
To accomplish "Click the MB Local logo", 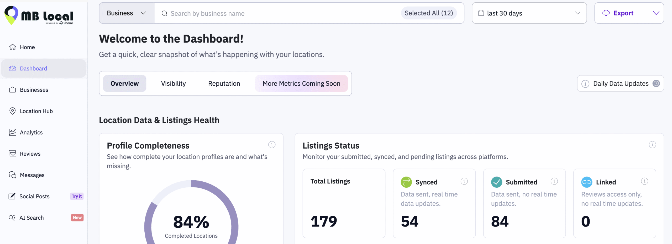I will point(39,15).
